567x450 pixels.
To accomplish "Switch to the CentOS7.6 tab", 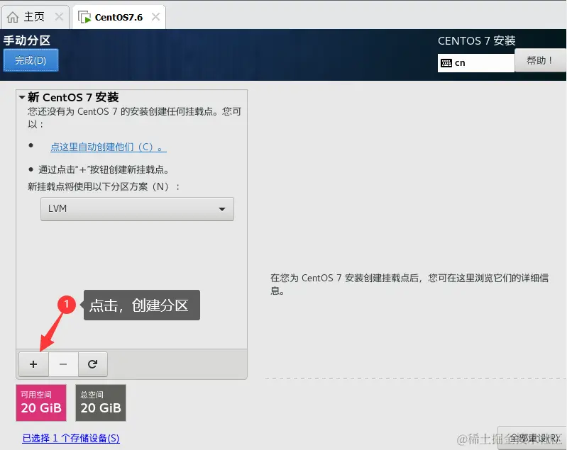I will tap(119, 16).
